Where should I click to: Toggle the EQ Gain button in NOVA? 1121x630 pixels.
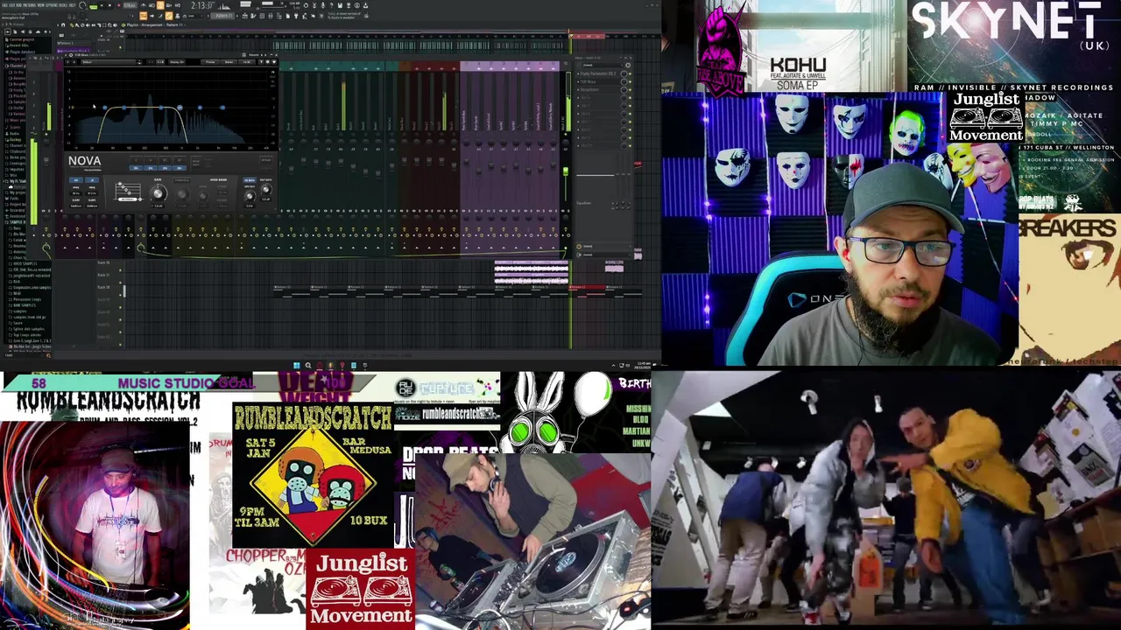tap(250, 180)
